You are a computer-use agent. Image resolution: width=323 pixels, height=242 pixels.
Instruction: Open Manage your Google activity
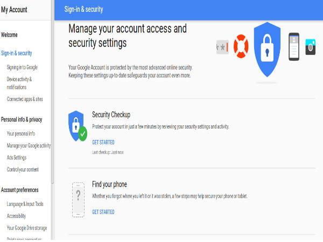[29, 146]
